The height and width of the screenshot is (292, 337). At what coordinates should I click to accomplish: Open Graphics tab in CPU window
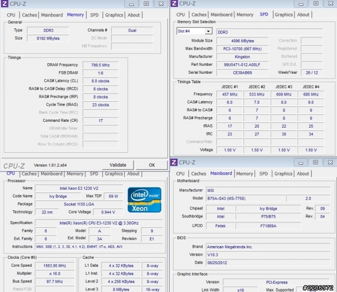point(114,173)
